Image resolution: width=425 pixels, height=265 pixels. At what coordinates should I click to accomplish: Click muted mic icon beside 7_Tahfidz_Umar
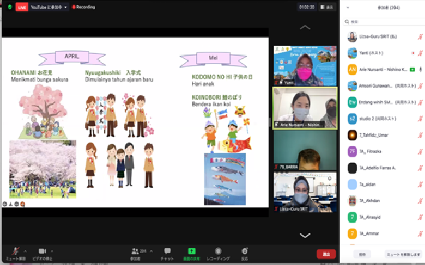click(x=420, y=135)
